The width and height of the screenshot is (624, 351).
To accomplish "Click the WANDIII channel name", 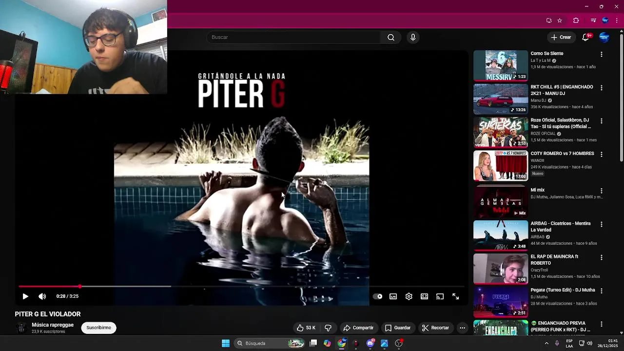I will coord(537,160).
